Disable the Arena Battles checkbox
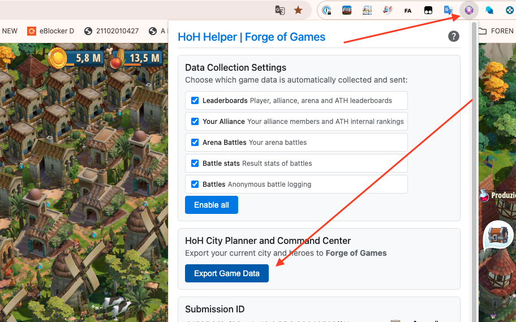This screenshot has width=516, height=322. pyautogui.click(x=195, y=143)
